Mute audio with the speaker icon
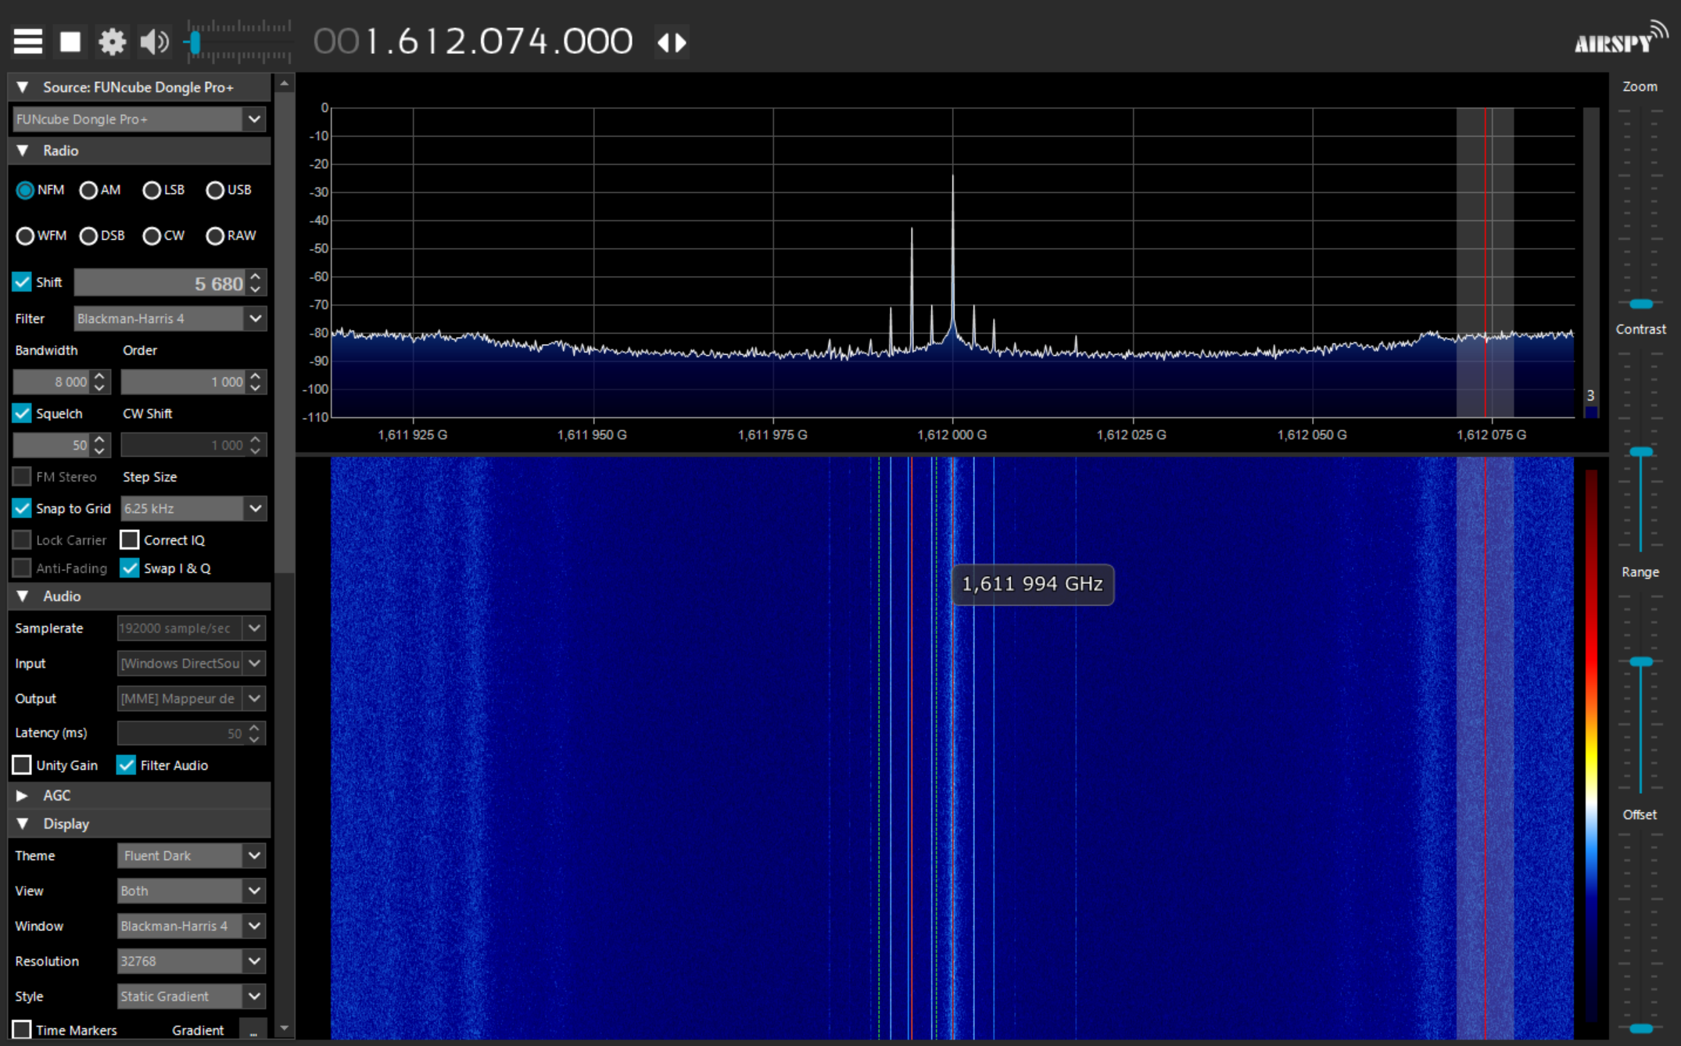This screenshot has width=1681, height=1046. point(154,41)
